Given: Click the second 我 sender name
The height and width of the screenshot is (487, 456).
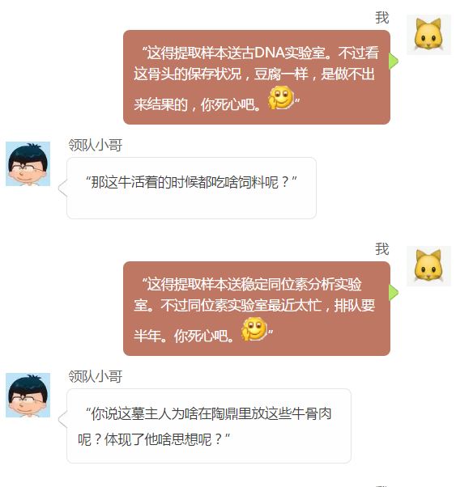Looking at the screenshot, I should (382, 249).
